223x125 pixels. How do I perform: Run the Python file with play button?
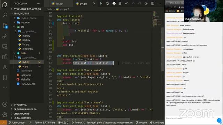coord(101,3)
